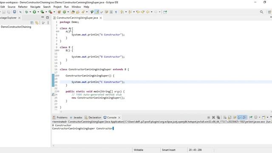Toggle Scroll Lock in Console toolbar

coord(230,117)
